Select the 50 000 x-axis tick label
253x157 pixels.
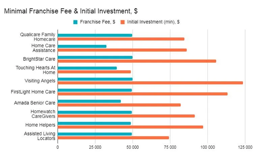[x=133, y=147]
